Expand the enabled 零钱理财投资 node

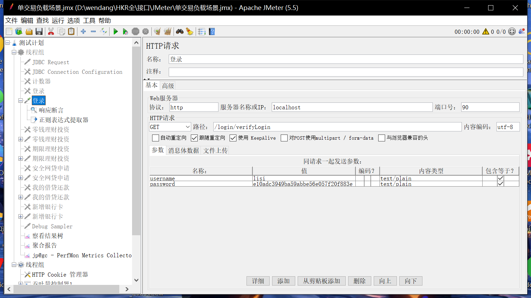tap(21, 139)
